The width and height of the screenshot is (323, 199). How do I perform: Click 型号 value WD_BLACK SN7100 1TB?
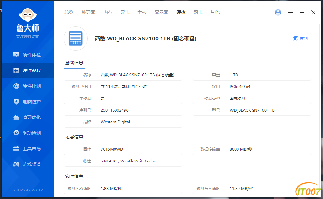pyautogui.click(x=252, y=110)
